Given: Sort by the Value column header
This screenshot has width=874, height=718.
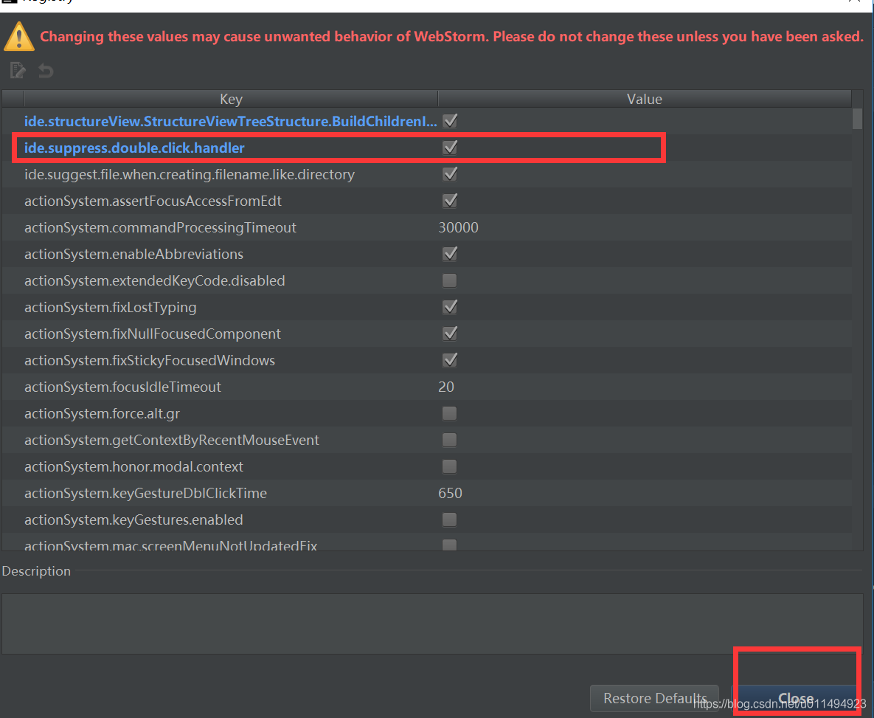Looking at the screenshot, I should pyautogui.click(x=645, y=99).
